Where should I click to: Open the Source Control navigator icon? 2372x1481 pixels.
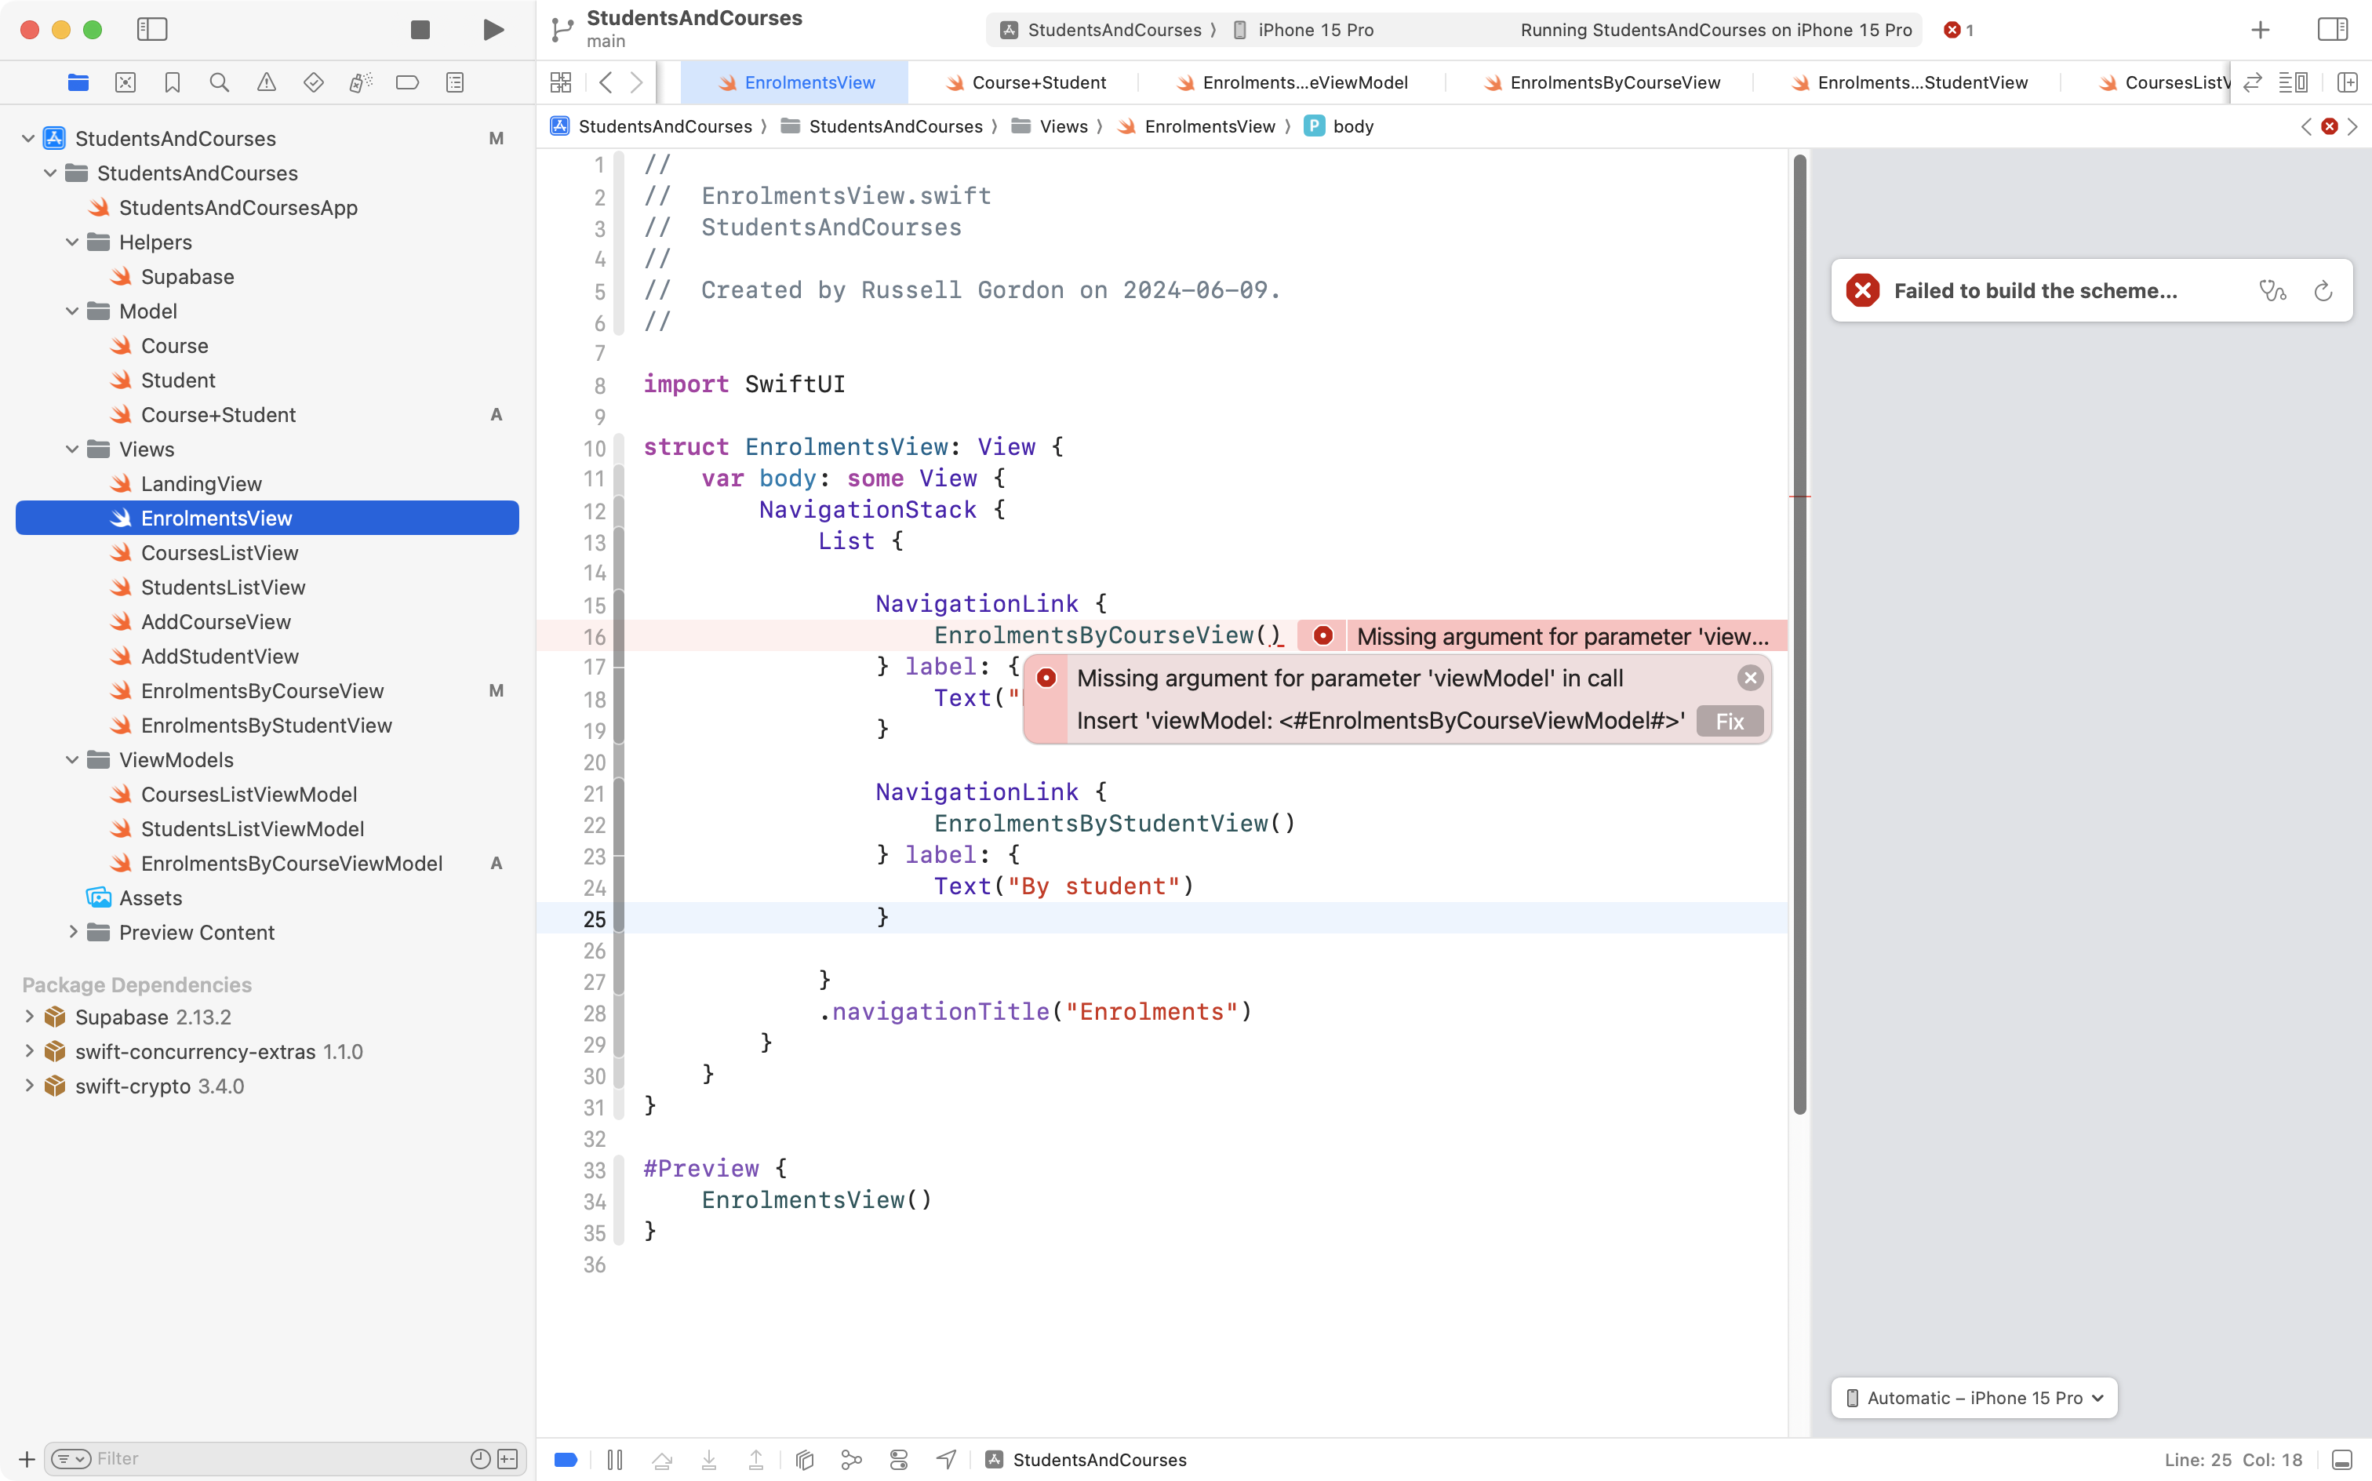click(126, 82)
